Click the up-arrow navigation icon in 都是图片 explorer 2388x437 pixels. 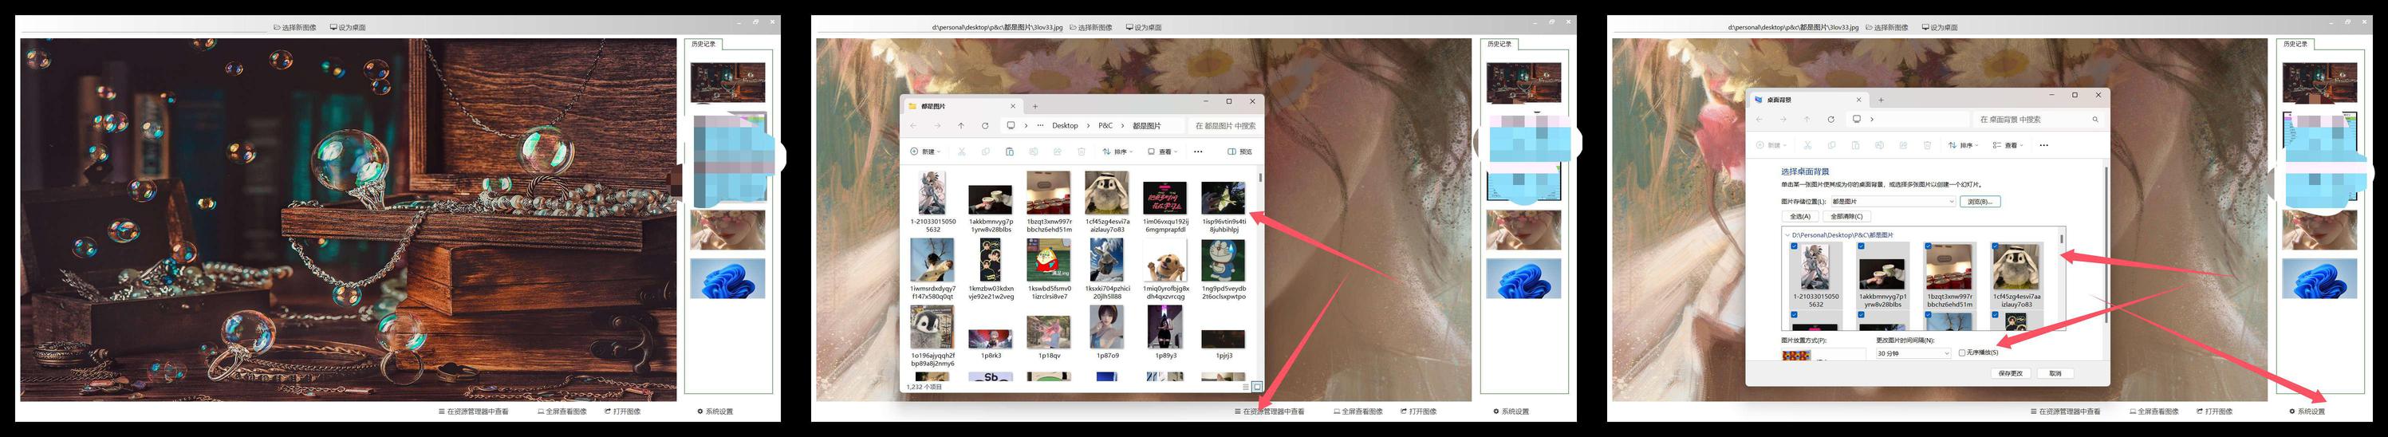960,126
